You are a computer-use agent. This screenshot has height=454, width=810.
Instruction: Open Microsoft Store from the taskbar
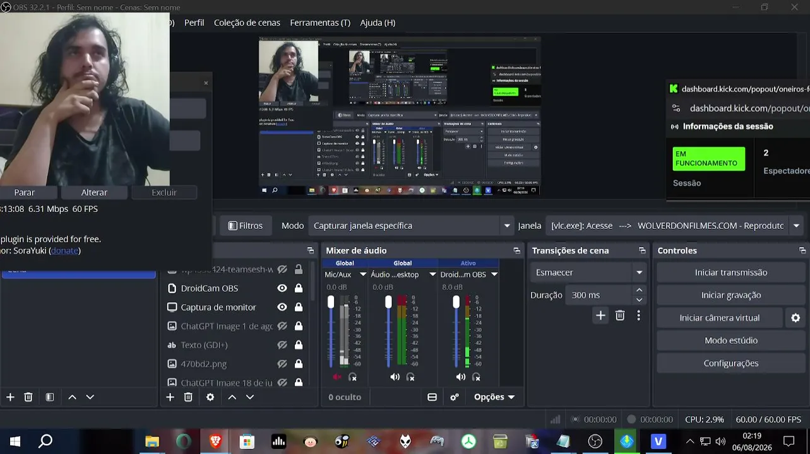247,441
